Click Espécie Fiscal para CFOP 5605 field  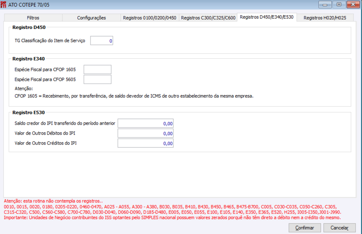pyautogui.click(x=97, y=80)
